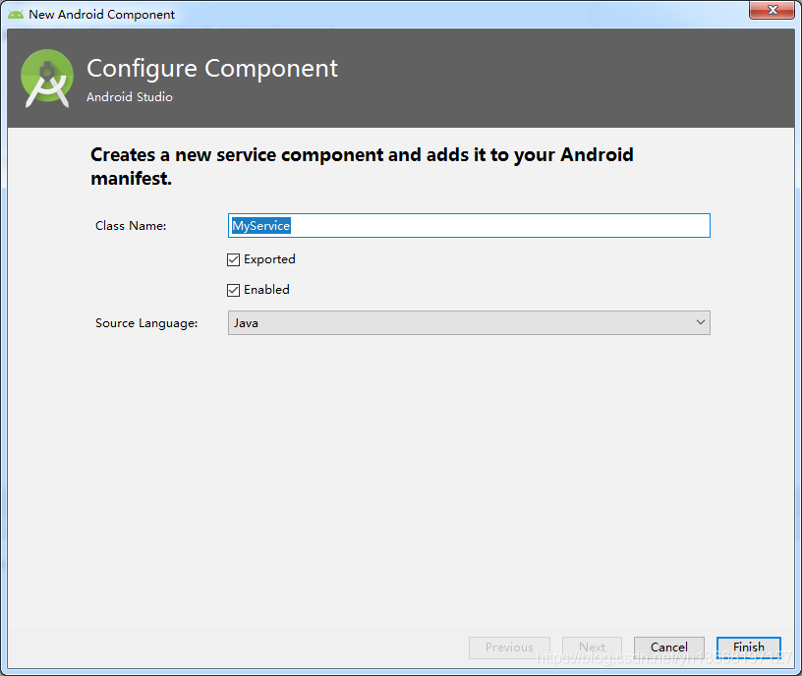Click the Android icon in title bar
This screenshot has width=802, height=676.
click(16, 15)
